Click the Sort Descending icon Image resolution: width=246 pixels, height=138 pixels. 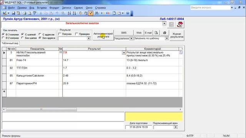(x=74, y=13)
